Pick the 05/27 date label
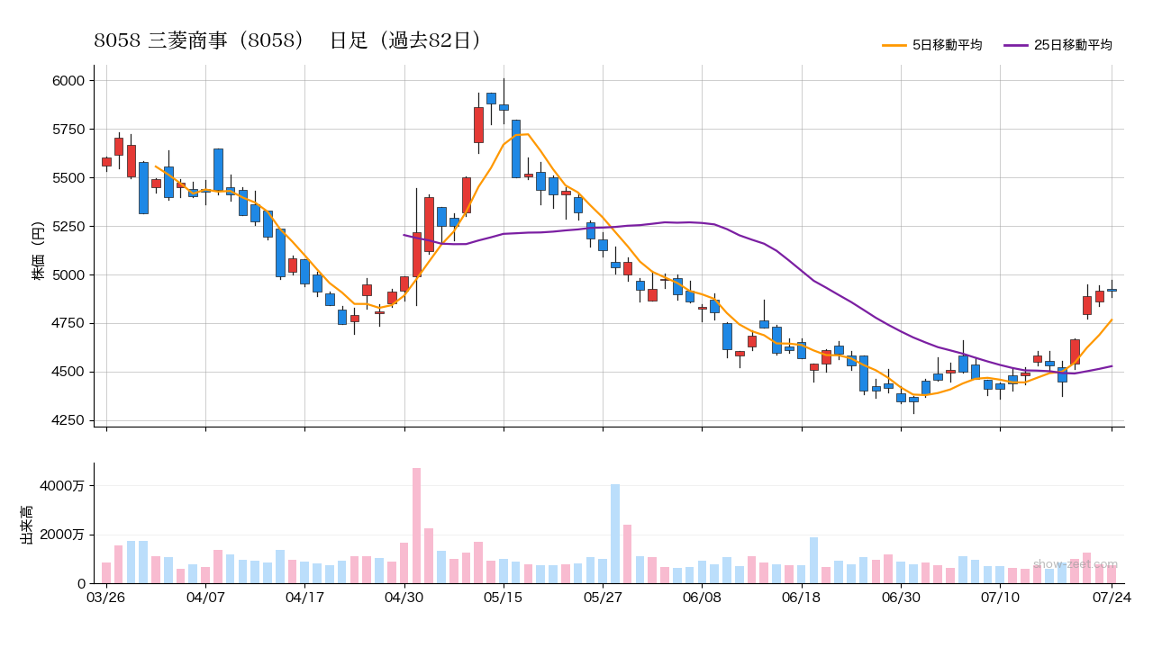1171x648 pixels. pyautogui.click(x=603, y=598)
